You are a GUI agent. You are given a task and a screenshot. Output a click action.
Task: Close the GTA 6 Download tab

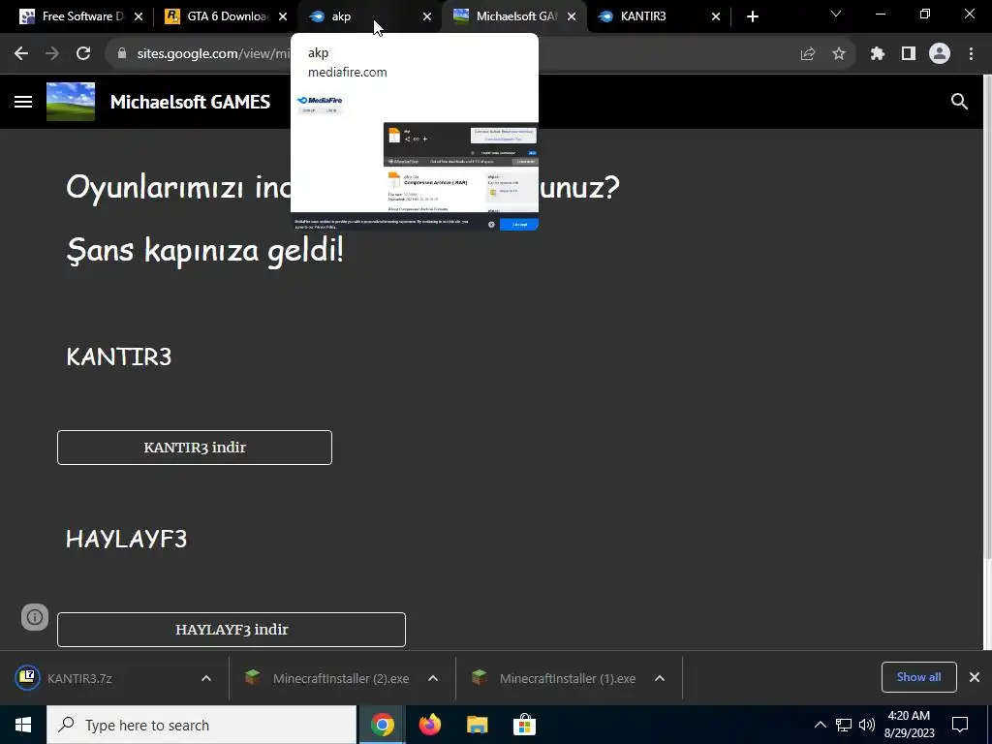(x=283, y=16)
